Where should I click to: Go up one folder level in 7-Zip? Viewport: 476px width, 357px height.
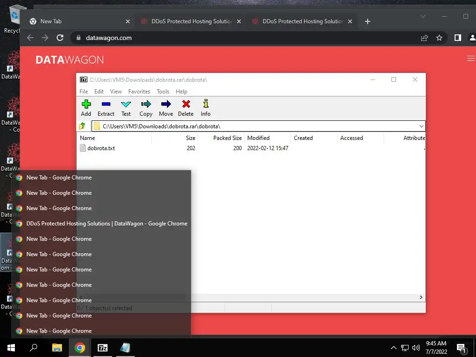[82, 126]
